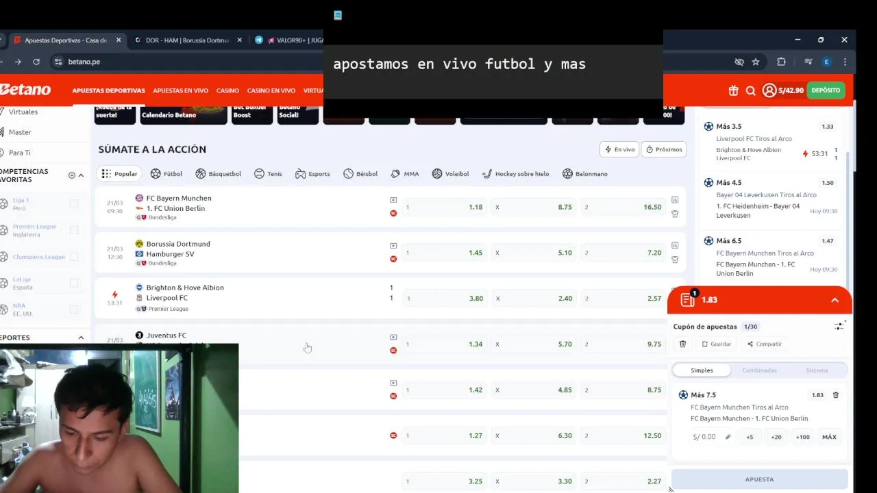This screenshot has width=877, height=493.
Task: Click Compartir in bet slip
Action: 764,344
